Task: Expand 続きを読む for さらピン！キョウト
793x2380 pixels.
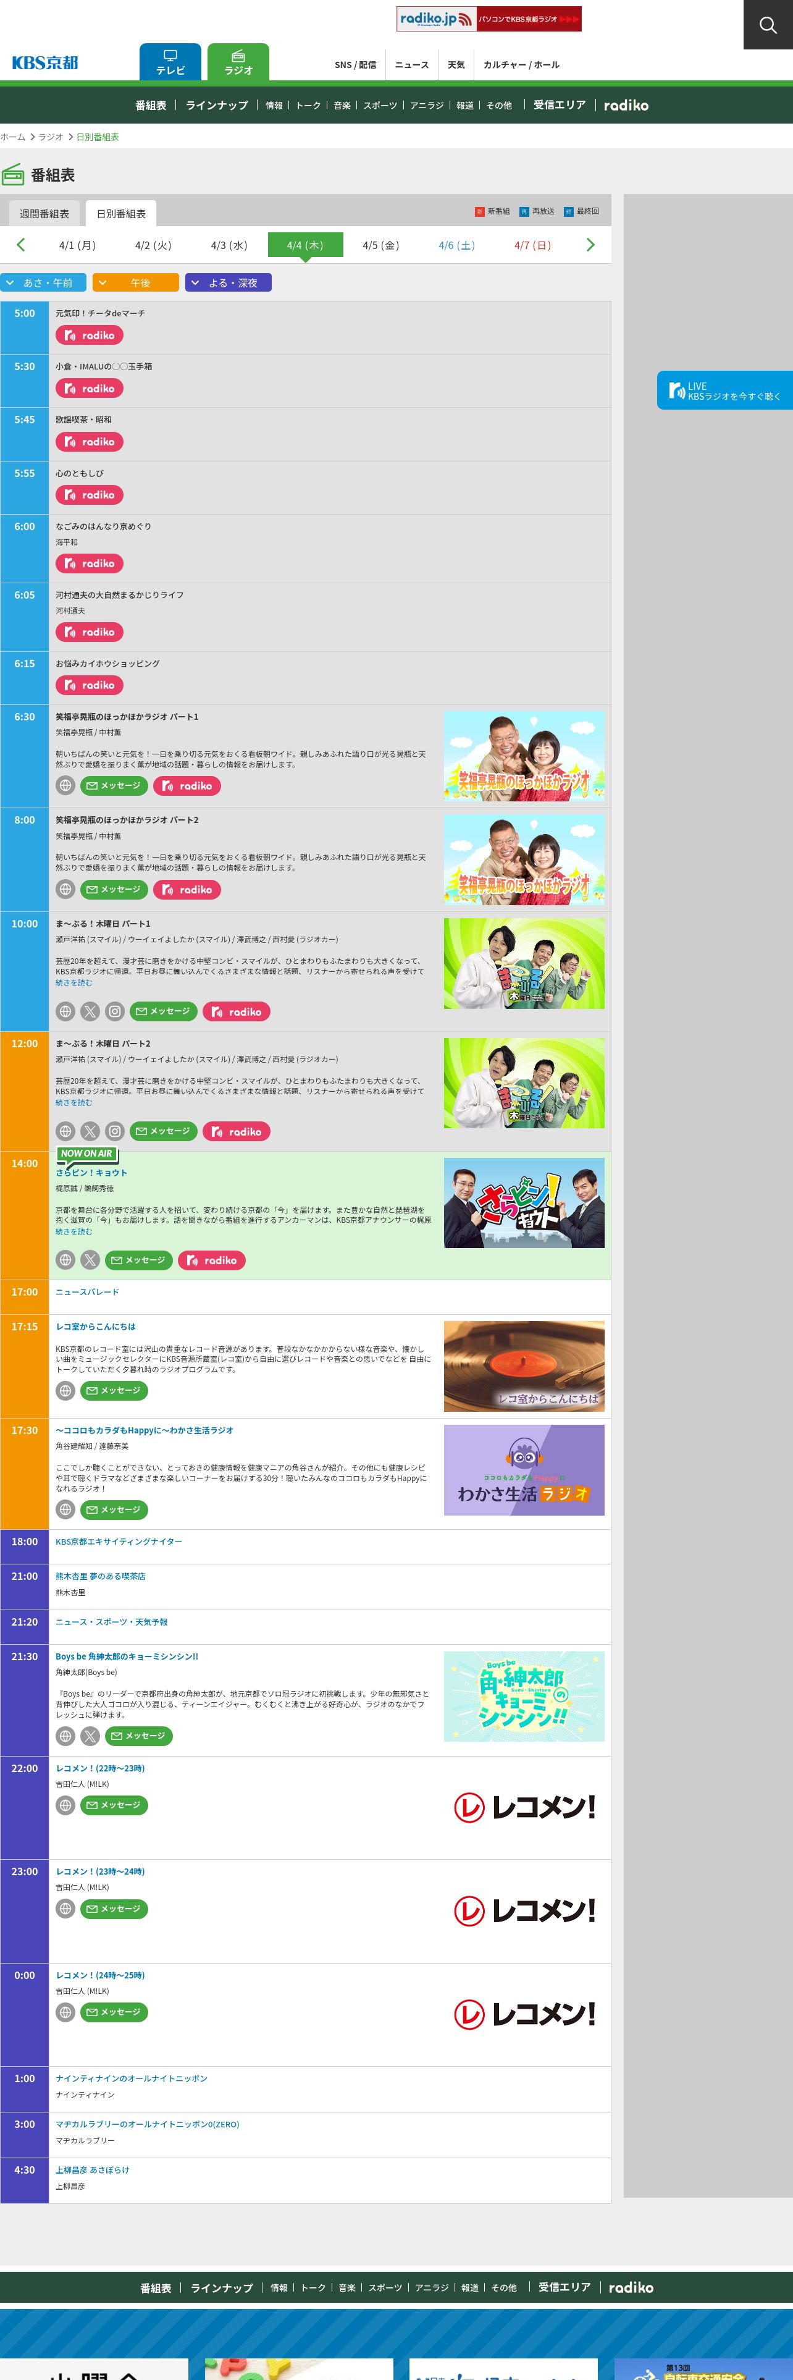Action: [74, 1231]
